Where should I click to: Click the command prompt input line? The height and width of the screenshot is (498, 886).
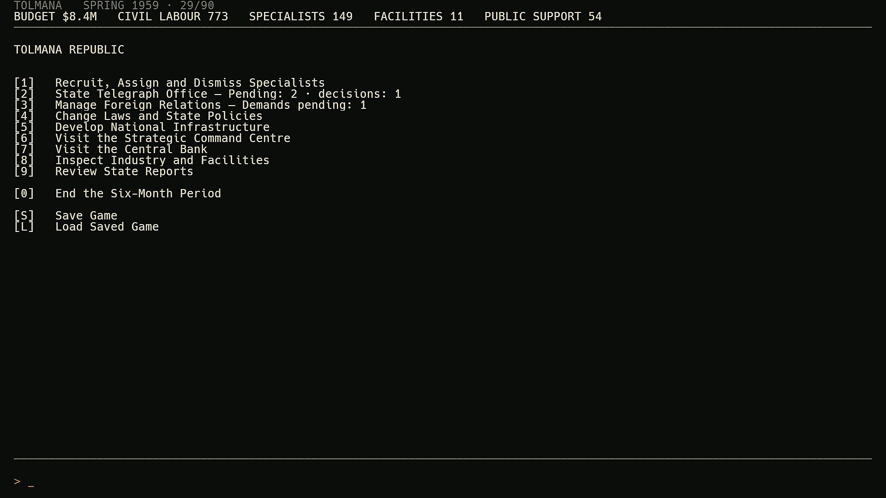[443, 482]
